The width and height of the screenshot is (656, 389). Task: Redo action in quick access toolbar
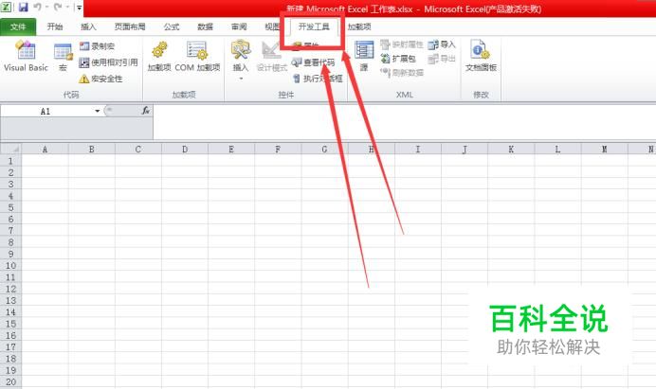pyautogui.click(x=58, y=8)
